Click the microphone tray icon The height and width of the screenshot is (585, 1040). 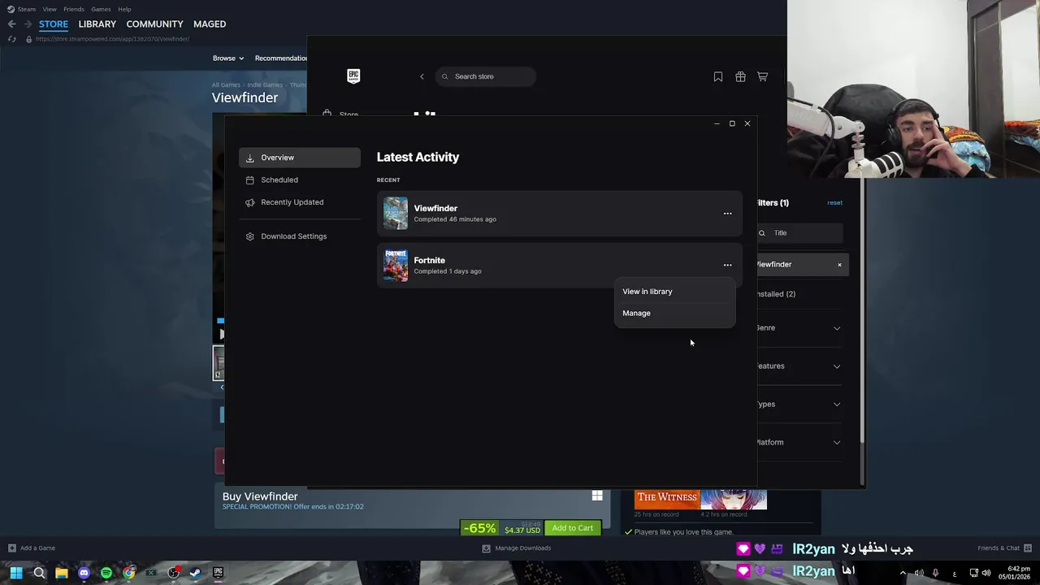click(935, 574)
